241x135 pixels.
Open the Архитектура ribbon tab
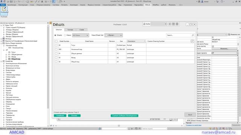(x=12, y=5)
